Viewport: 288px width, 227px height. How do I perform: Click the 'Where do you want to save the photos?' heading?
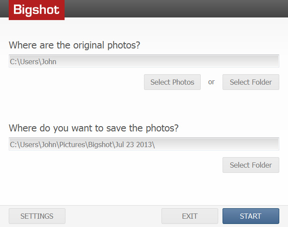(x=94, y=128)
